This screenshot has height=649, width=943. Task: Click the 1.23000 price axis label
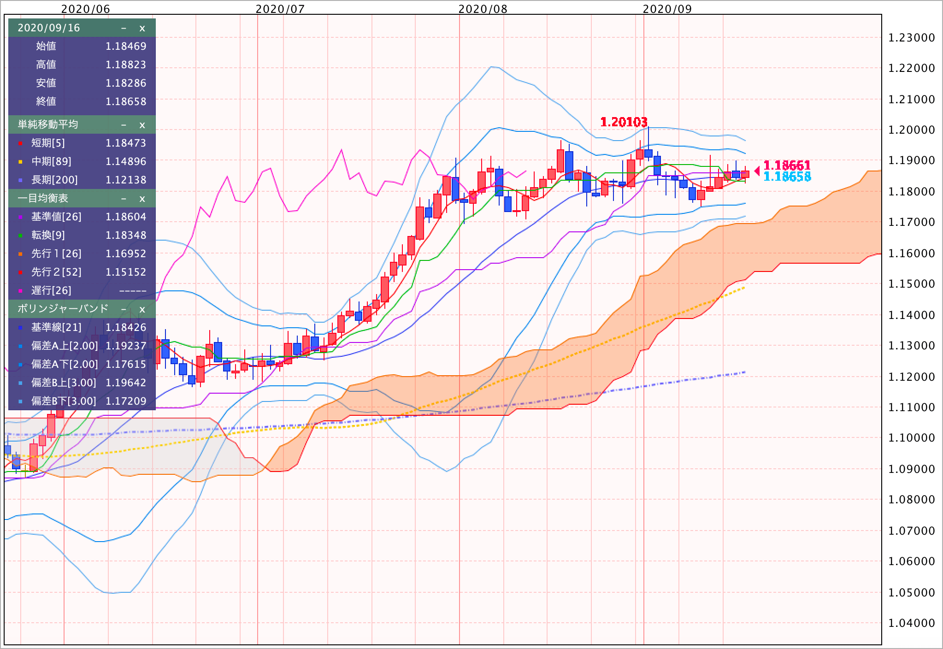click(x=912, y=38)
